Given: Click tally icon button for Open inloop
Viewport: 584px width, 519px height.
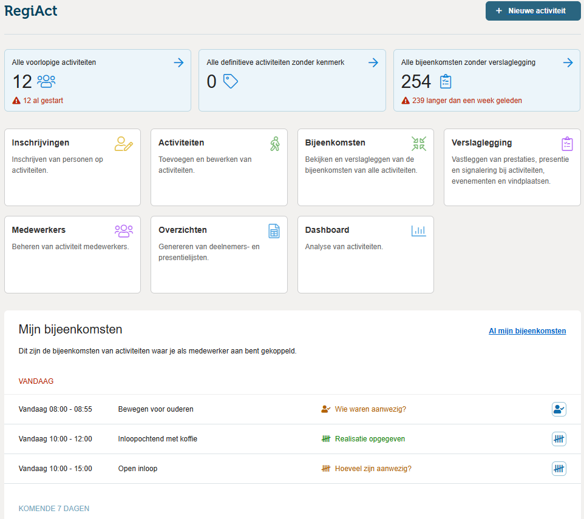Looking at the screenshot, I should click(559, 469).
